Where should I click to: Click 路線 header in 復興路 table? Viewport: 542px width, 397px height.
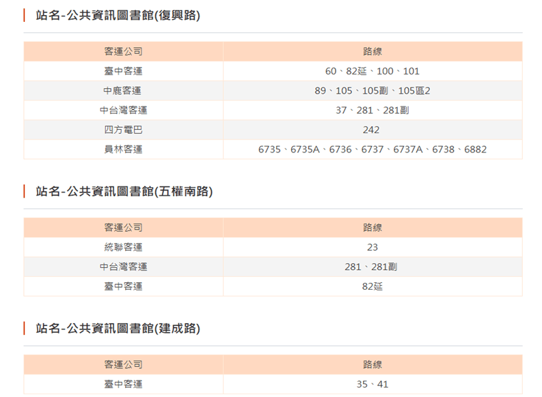tap(372, 51)
